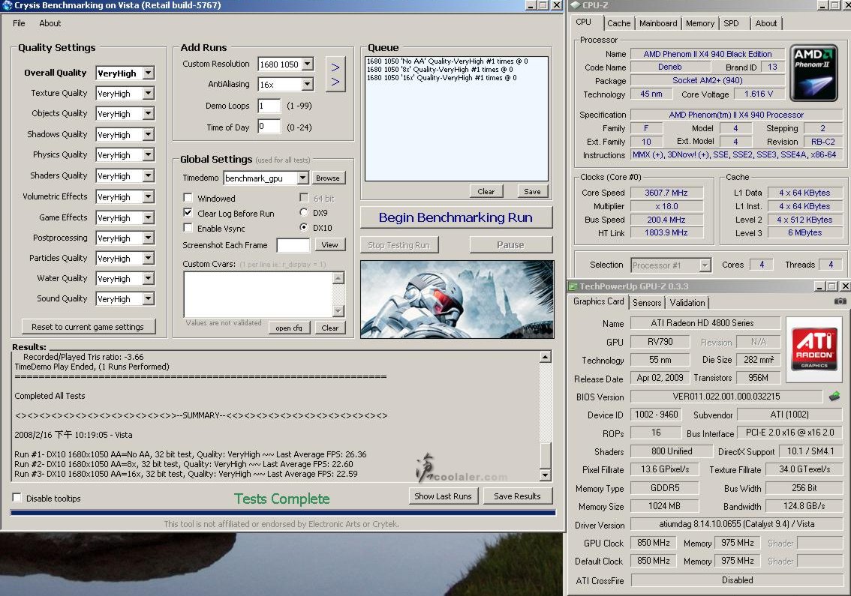Click the Crysis benchmark title bar icon
Image resolution: width=851 pixels, height=596 pixels.
(7, 5)
